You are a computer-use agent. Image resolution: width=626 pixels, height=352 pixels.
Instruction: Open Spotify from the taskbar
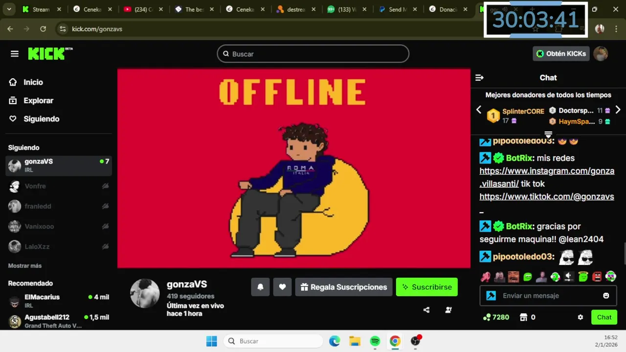[375, 341]
